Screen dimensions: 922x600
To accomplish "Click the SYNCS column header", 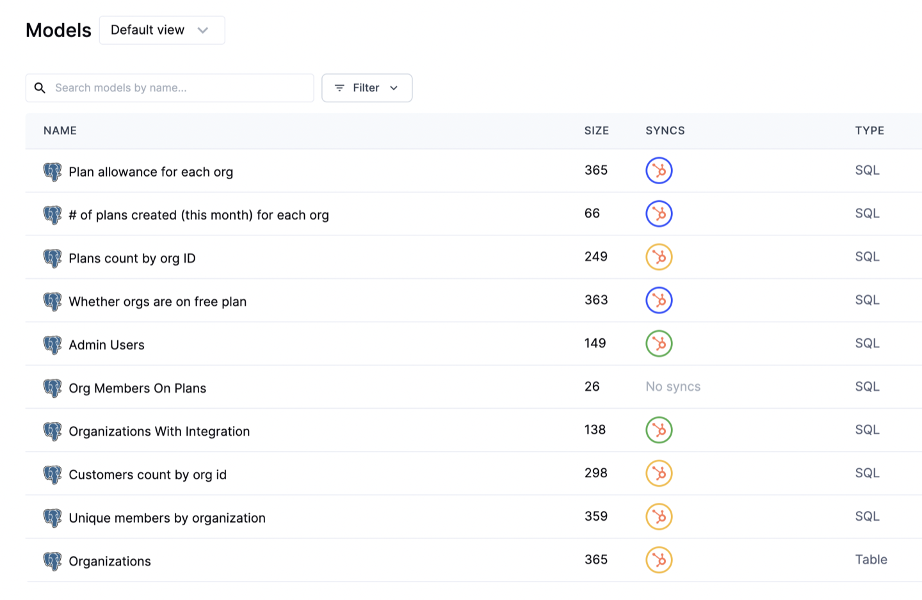I will tap(665, 130).
